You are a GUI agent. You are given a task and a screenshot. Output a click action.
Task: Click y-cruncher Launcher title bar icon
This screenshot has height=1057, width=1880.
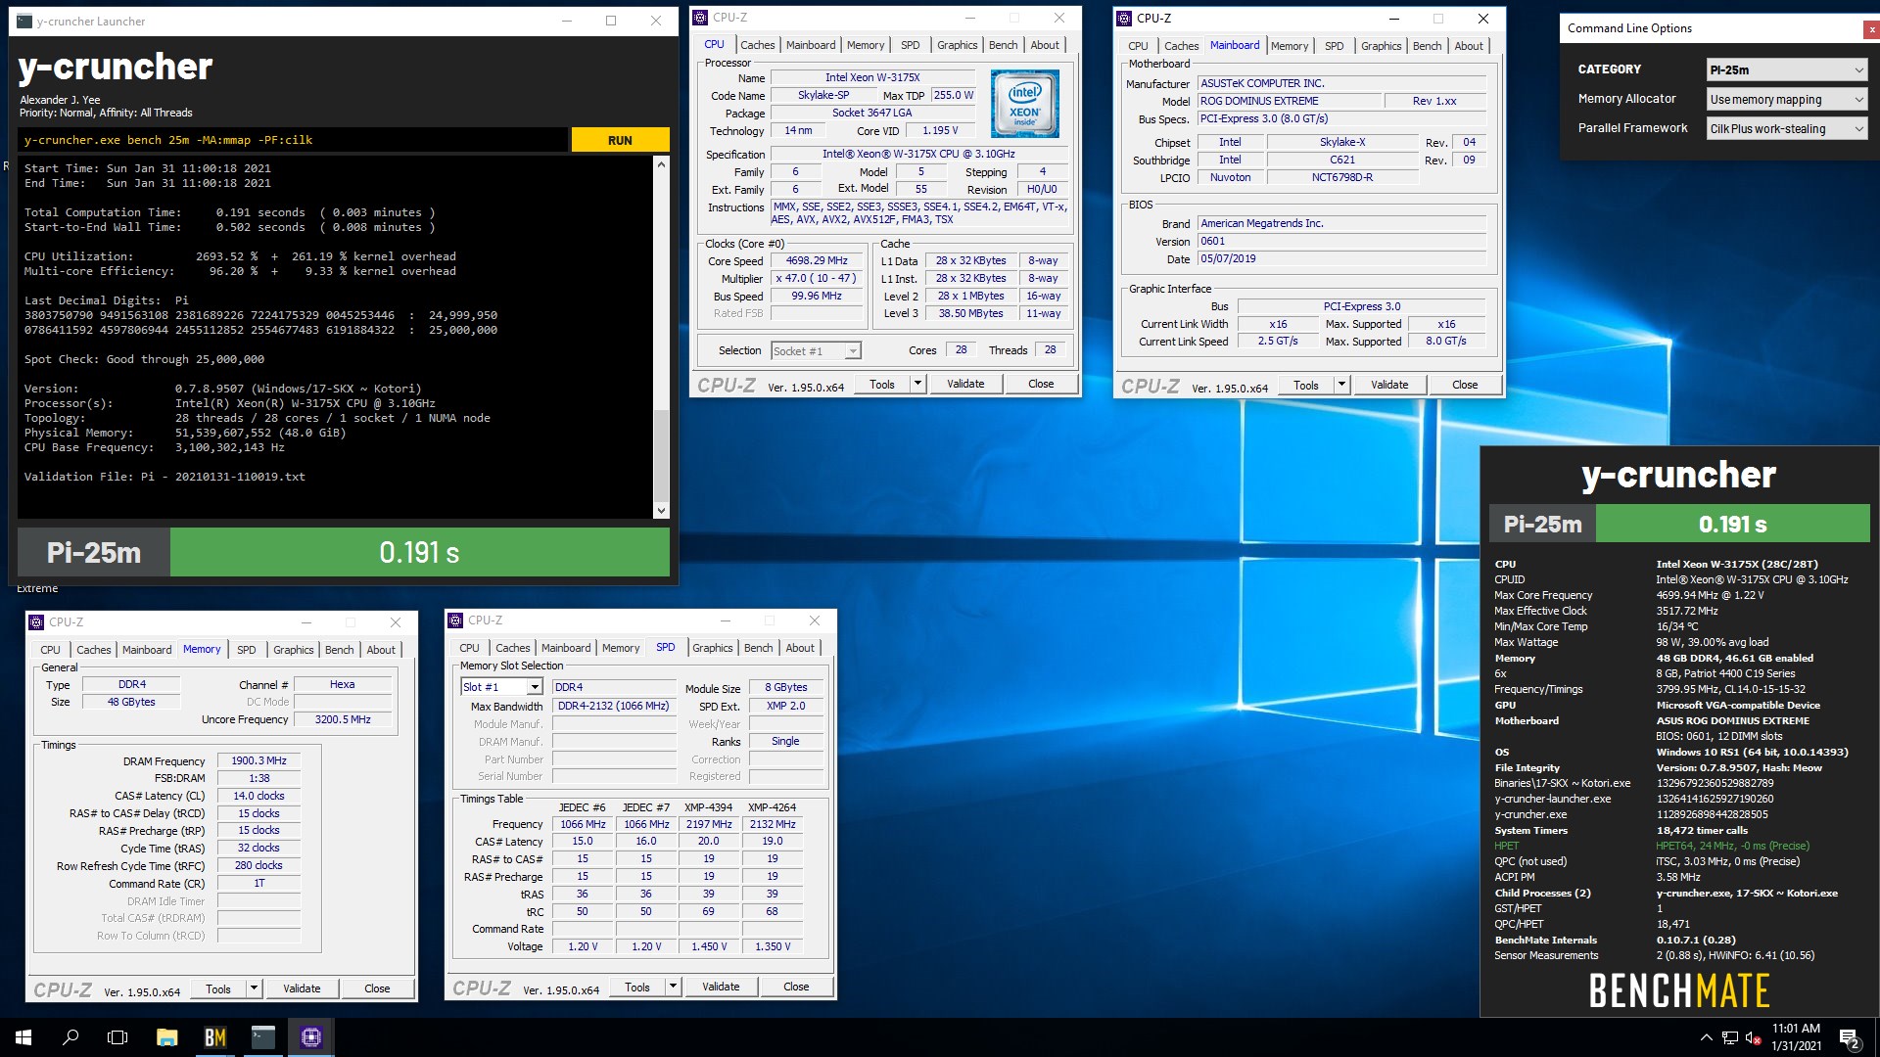pyautogui.click(x=23, y=21)
